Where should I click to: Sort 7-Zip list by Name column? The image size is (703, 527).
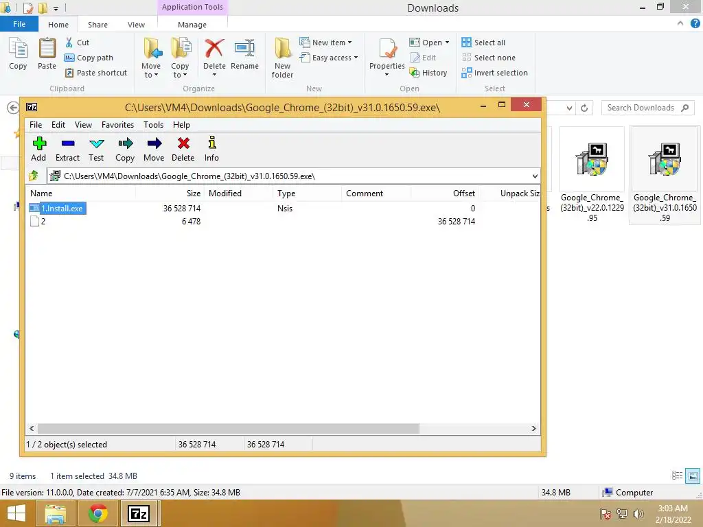pyautogui.click(x=81, y=193)
